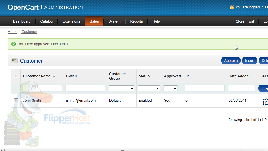The height and width of the screenshot is (151, 268).
Task: Follow the Home breadcrumb link
Action: 13,32
